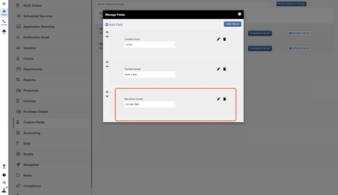Move the Contract period field down

107,67
